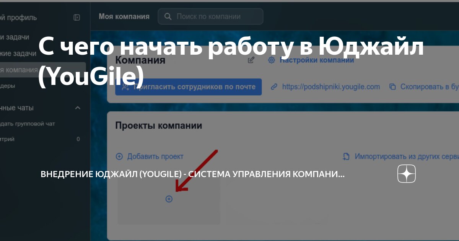Create a group chat sidebar link
This screenshot has width=459, height=241.
tap(28, 124)
